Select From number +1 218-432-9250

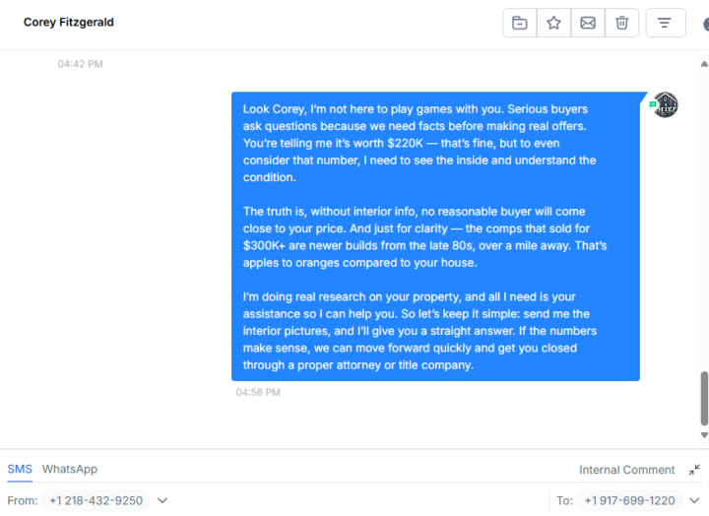[96, 500]
